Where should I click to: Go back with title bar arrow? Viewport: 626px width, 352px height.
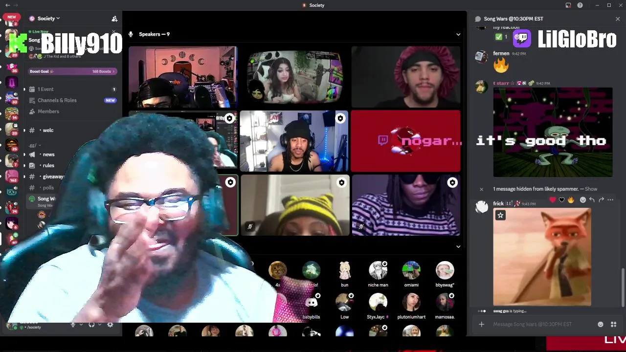[x=7, y=5]
